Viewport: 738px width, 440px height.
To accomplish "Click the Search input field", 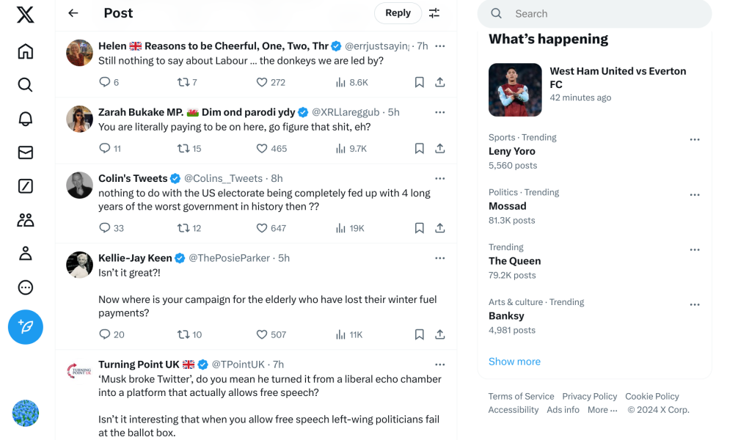I will pos(594,13).
